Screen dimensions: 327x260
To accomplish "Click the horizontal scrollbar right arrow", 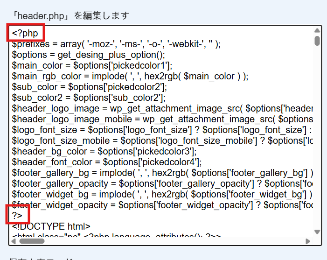I will [x=308, y=241].
